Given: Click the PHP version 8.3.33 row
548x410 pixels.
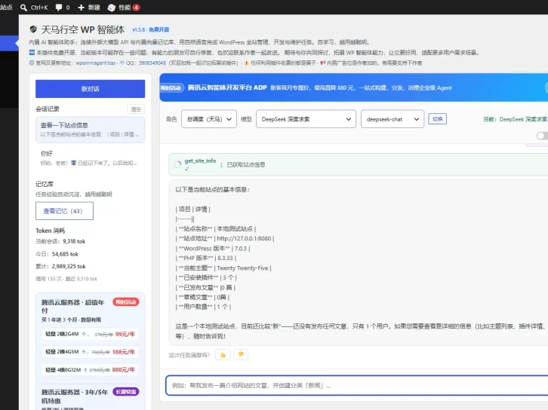Looking at the screenshot, I should click(206, 259).
